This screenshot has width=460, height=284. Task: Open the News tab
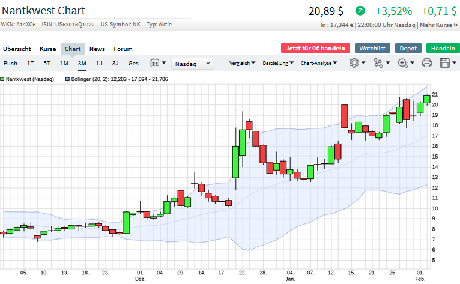(97, 49)
